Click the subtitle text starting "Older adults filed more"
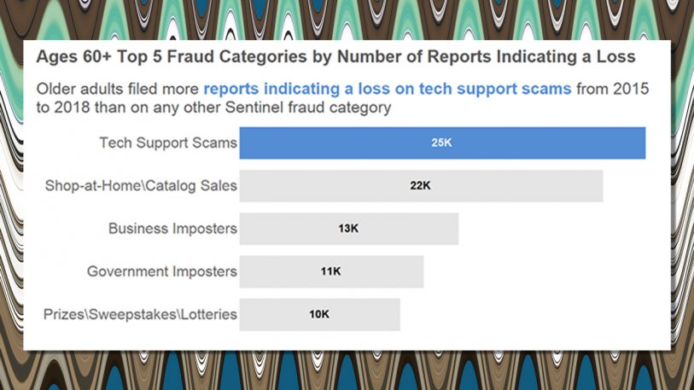Screen dimensions: 694x390 click(119, 89)
